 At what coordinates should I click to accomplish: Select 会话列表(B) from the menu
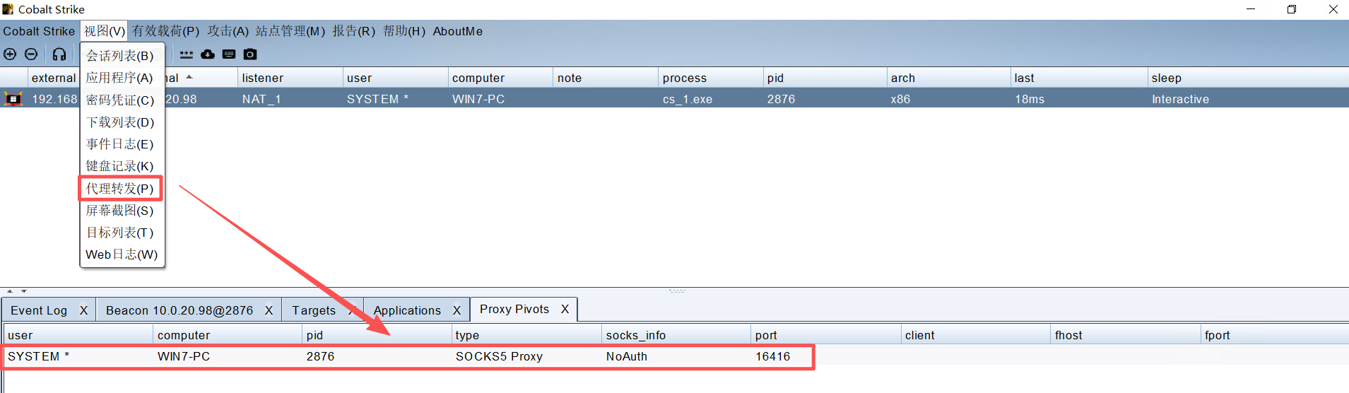(x=122, y=56)
